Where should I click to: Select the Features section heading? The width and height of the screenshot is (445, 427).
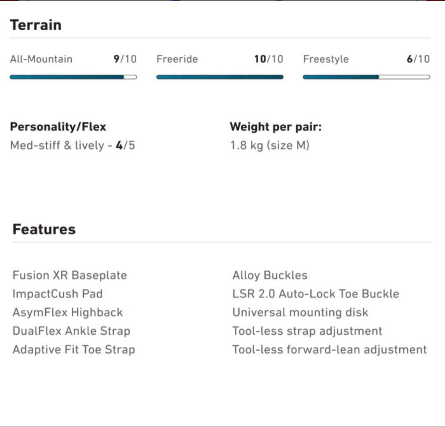point(44,229)
